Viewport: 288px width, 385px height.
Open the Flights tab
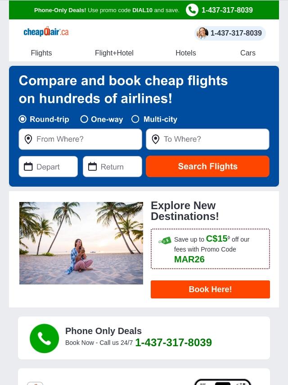[x=41, y=53]
